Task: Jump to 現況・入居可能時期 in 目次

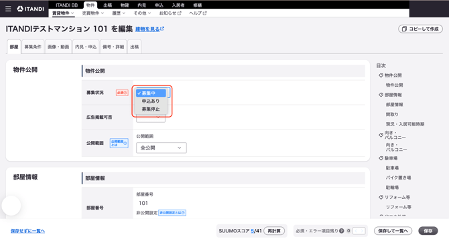Action: pyautogui.click(x=405, y=124)
